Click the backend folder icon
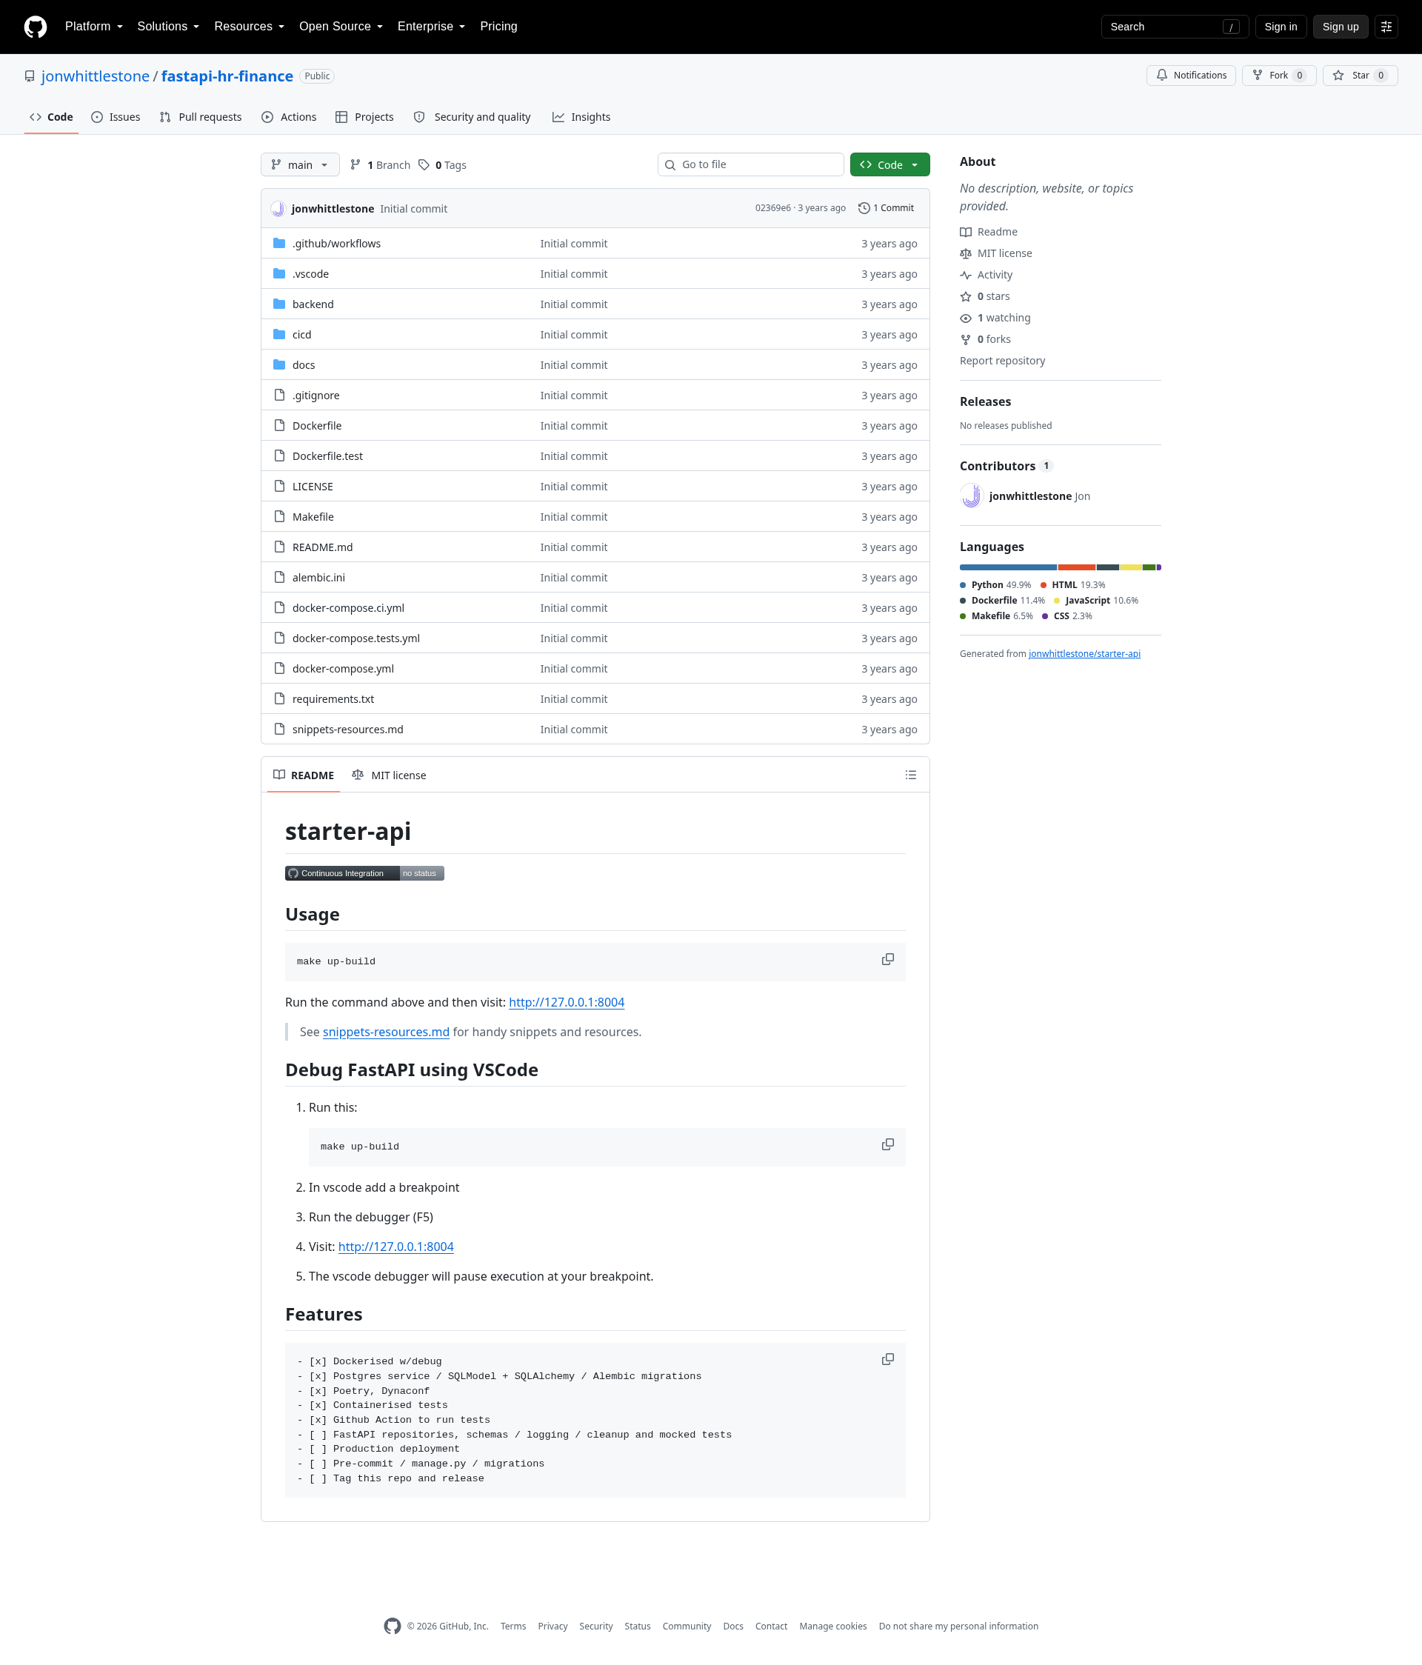The height and width of the screenshot is (1665, 1422). (x=278, y=304)
